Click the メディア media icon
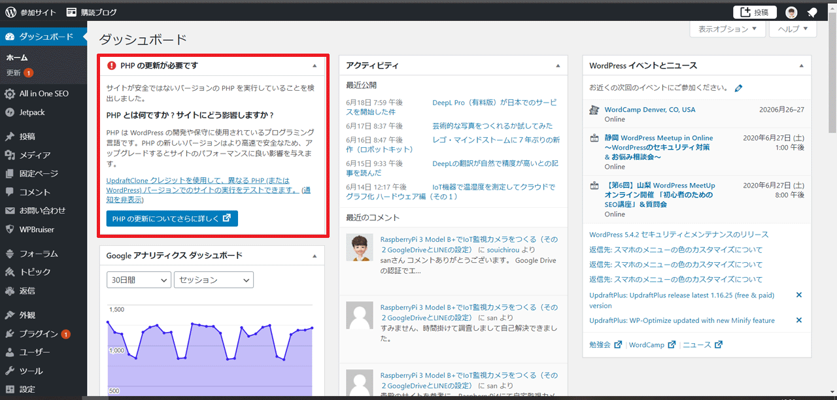 pyautogui.click(x=10, y=155)
